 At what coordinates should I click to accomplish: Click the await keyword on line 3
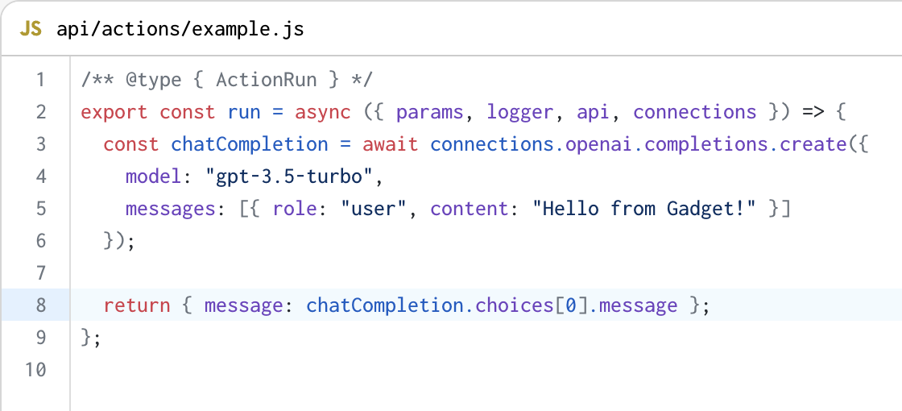point(391,144)
